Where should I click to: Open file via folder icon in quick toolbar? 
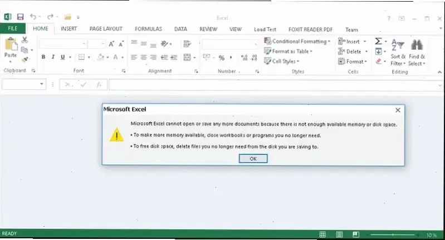67,17
